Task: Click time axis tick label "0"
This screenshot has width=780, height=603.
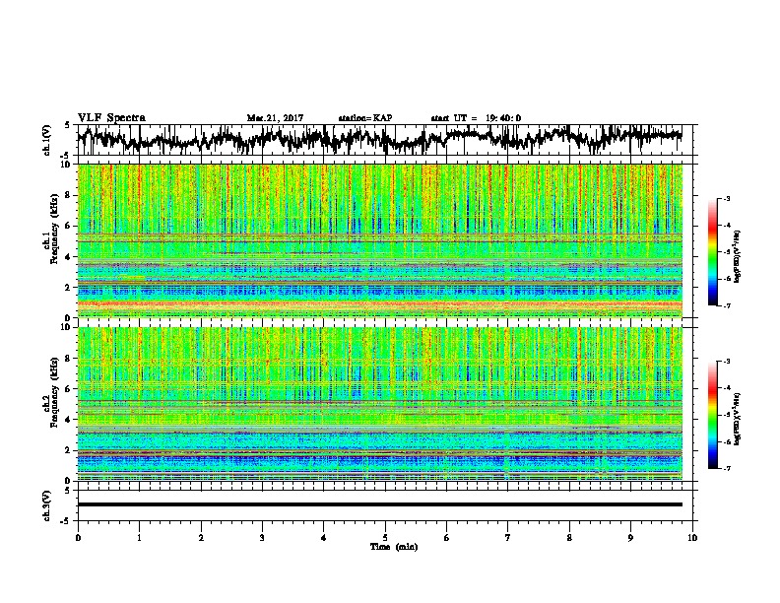Action: [x=78, y=538]
